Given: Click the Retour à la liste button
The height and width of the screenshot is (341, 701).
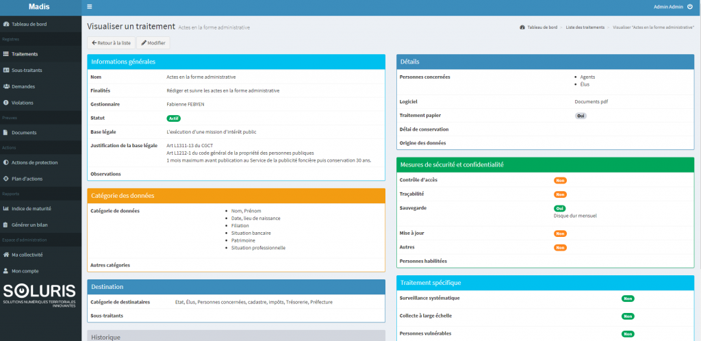Looking at the screenshot, I should 110,42.
